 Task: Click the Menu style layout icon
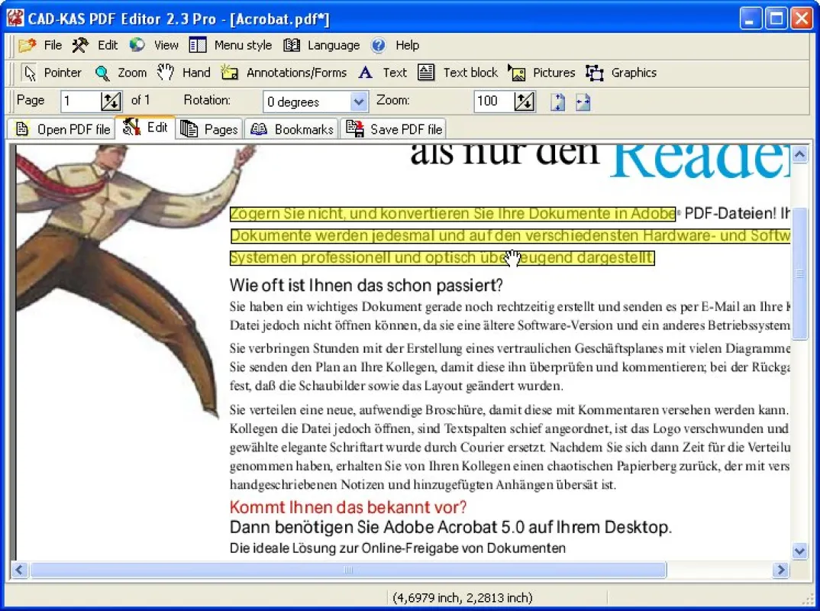pos(198,46)
